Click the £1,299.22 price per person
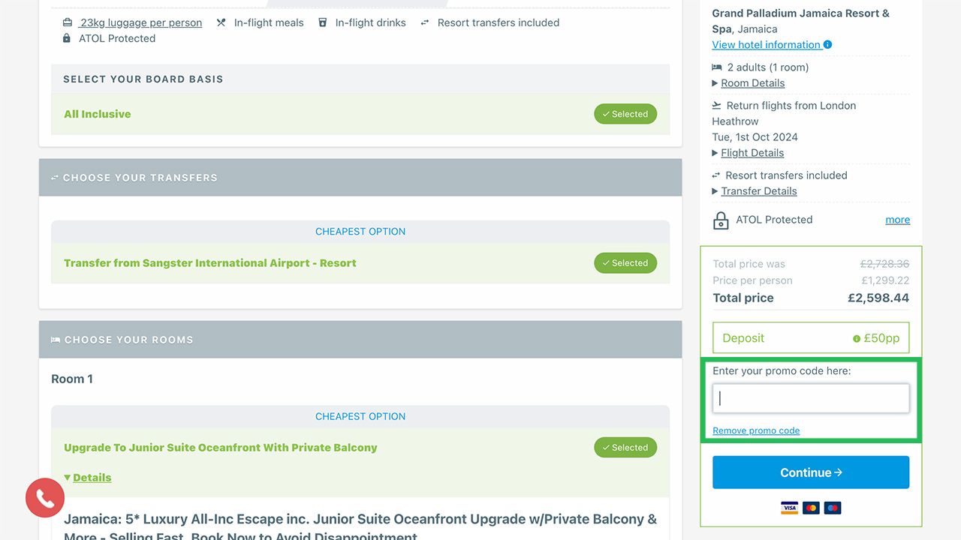The image size is (961, 540). point(885,280)
